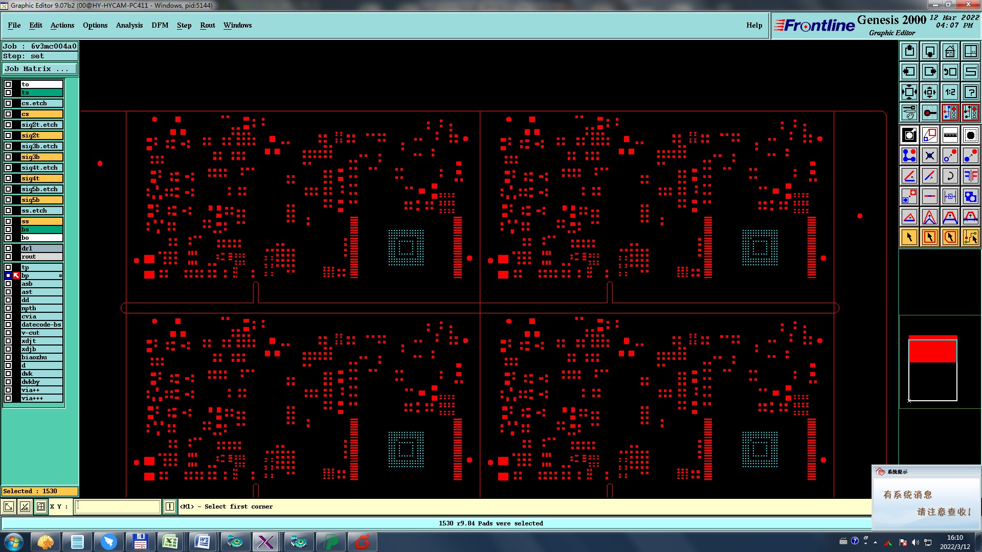The width and height of the screenshot is (982, 552).
Task: Toggle display checkbox for layer cs
Action: click(x=8, y=114)
